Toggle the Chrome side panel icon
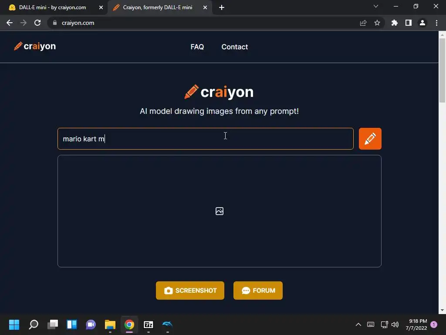446x335 pixels. pyautogui.click(x=409, y=23)
